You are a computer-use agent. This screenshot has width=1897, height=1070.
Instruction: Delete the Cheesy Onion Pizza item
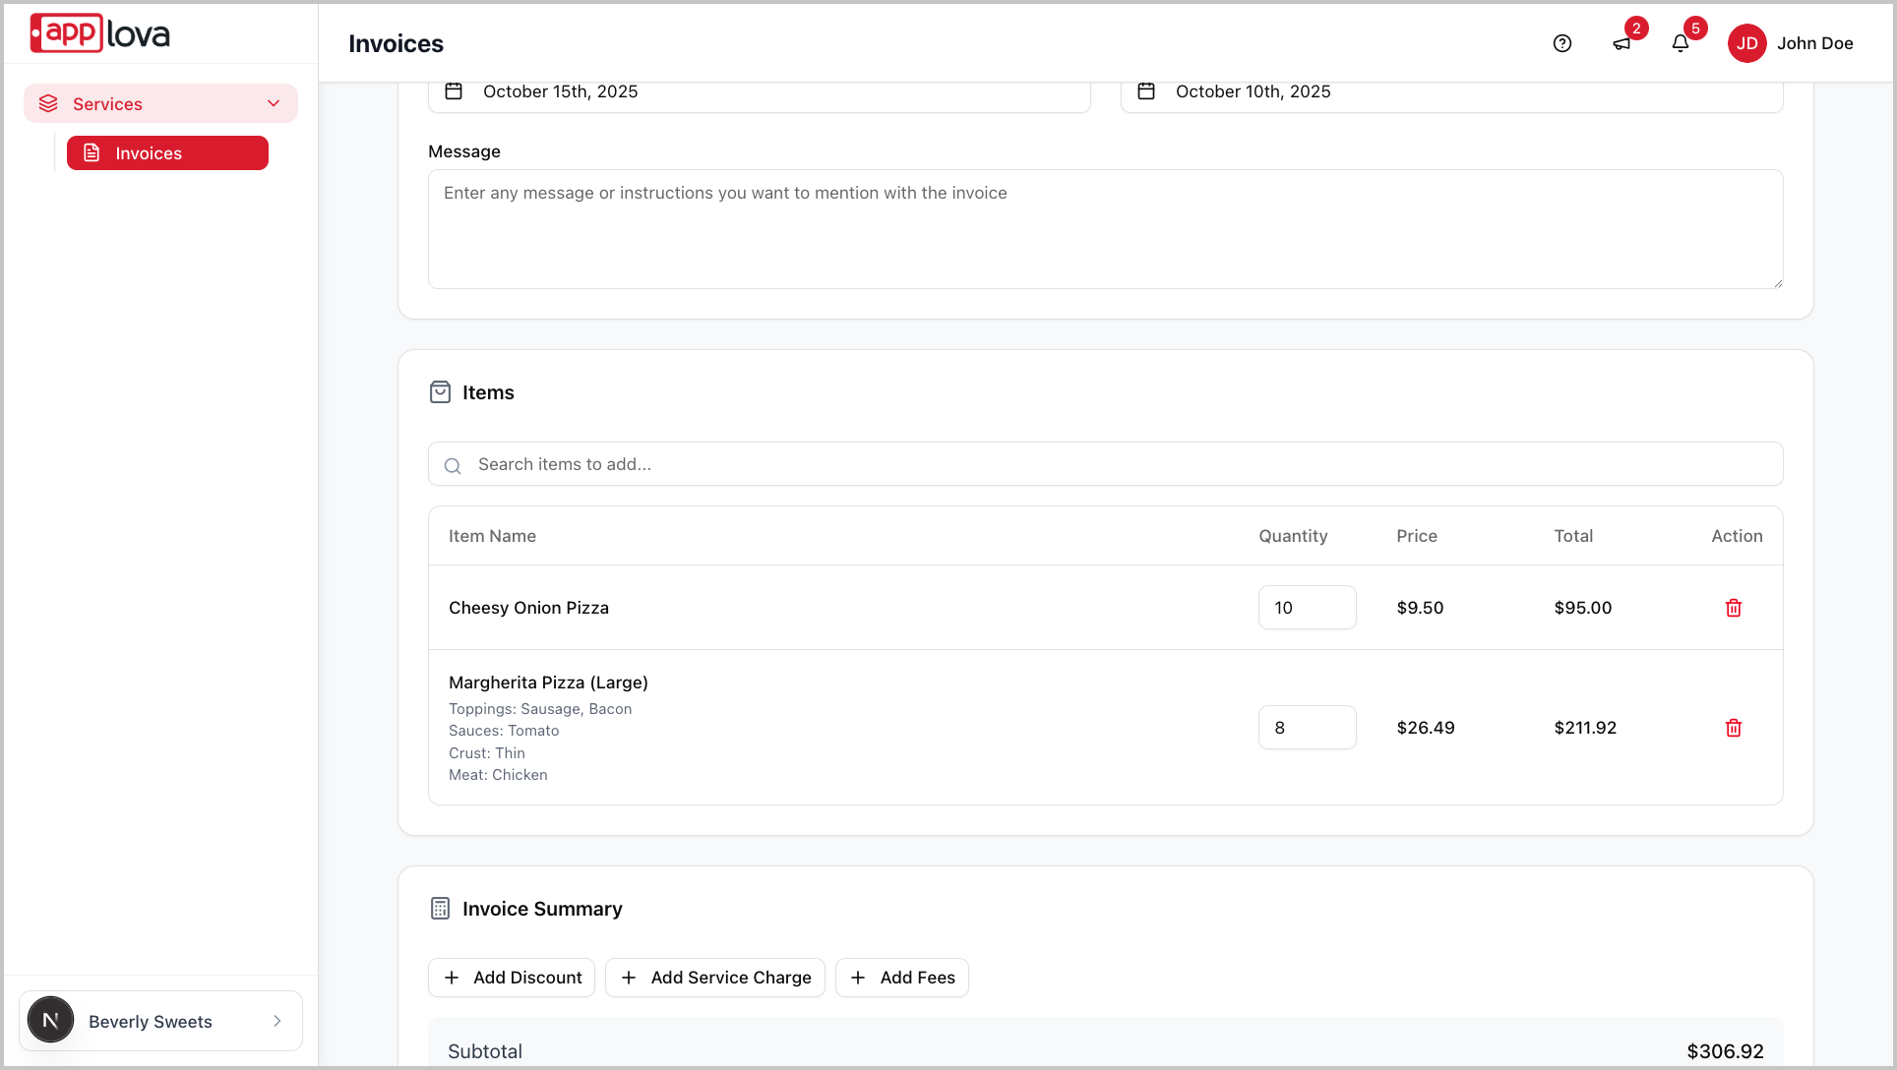click(x=1733, y=608)
